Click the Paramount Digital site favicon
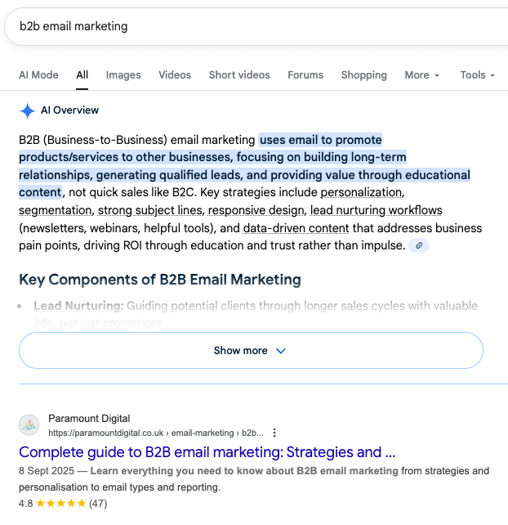Screen dimensions: 508x525 (29, 425)
